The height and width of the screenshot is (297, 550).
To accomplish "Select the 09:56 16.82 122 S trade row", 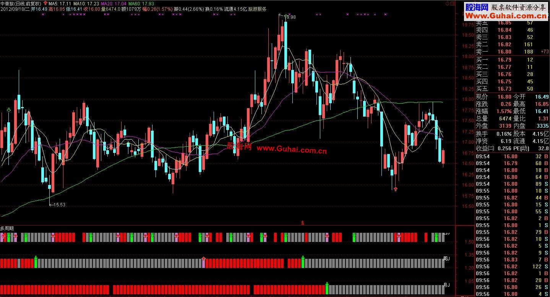I will [512, 266].
